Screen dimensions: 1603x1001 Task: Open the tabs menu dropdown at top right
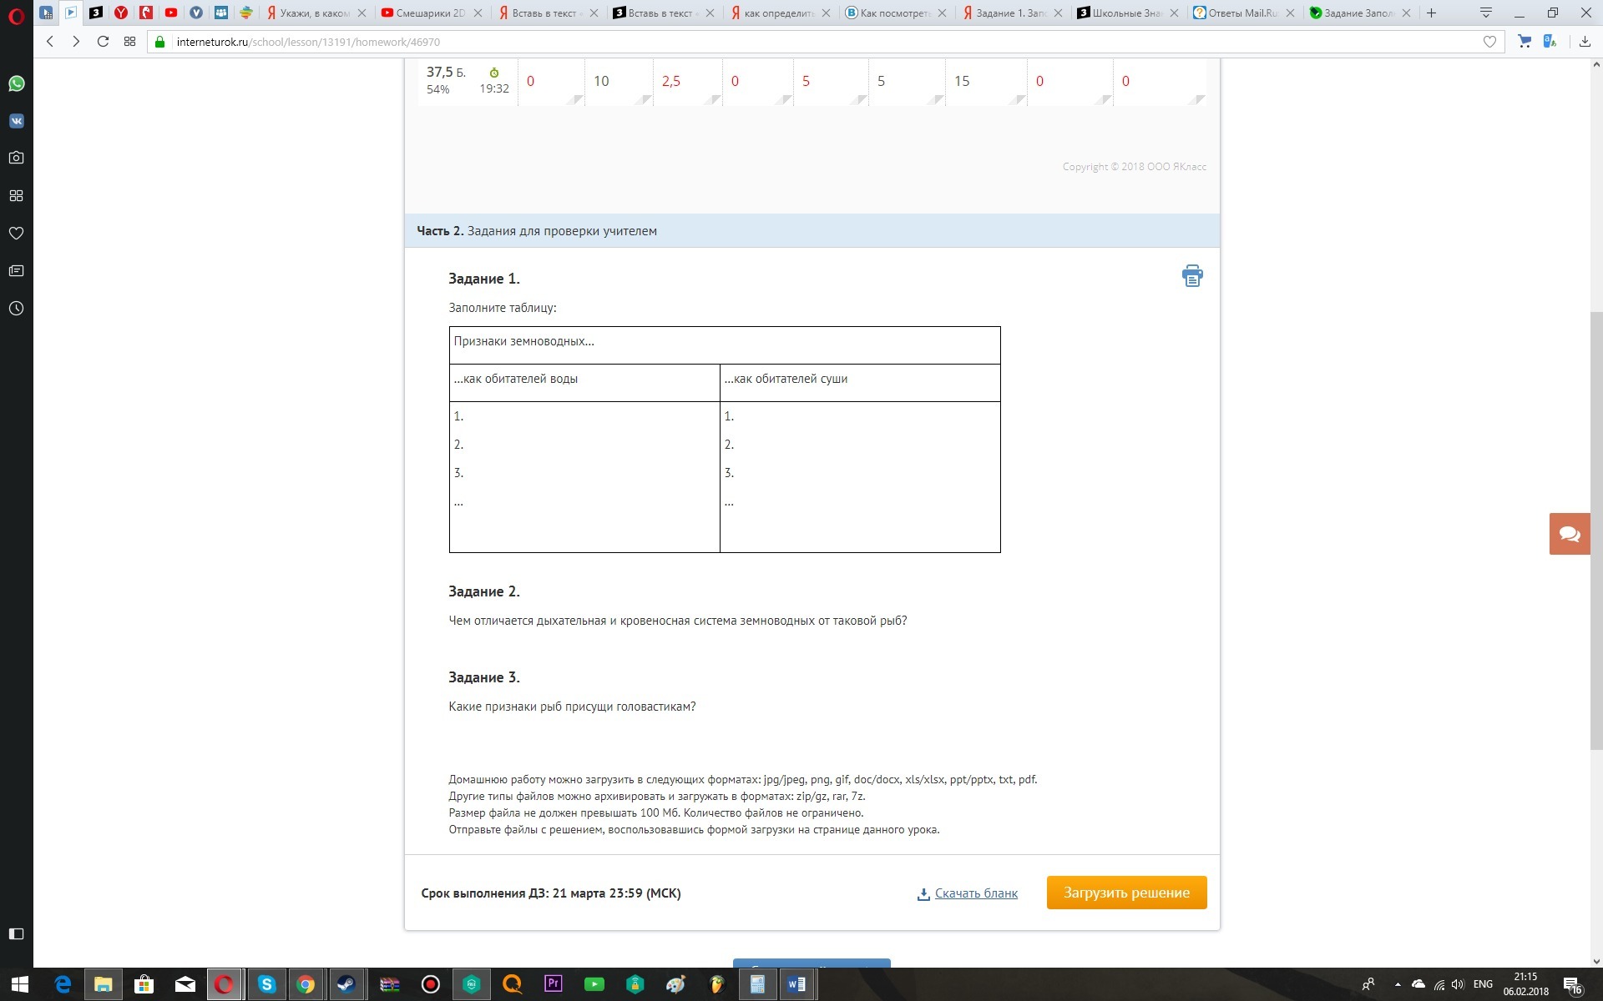(1485, 13)
